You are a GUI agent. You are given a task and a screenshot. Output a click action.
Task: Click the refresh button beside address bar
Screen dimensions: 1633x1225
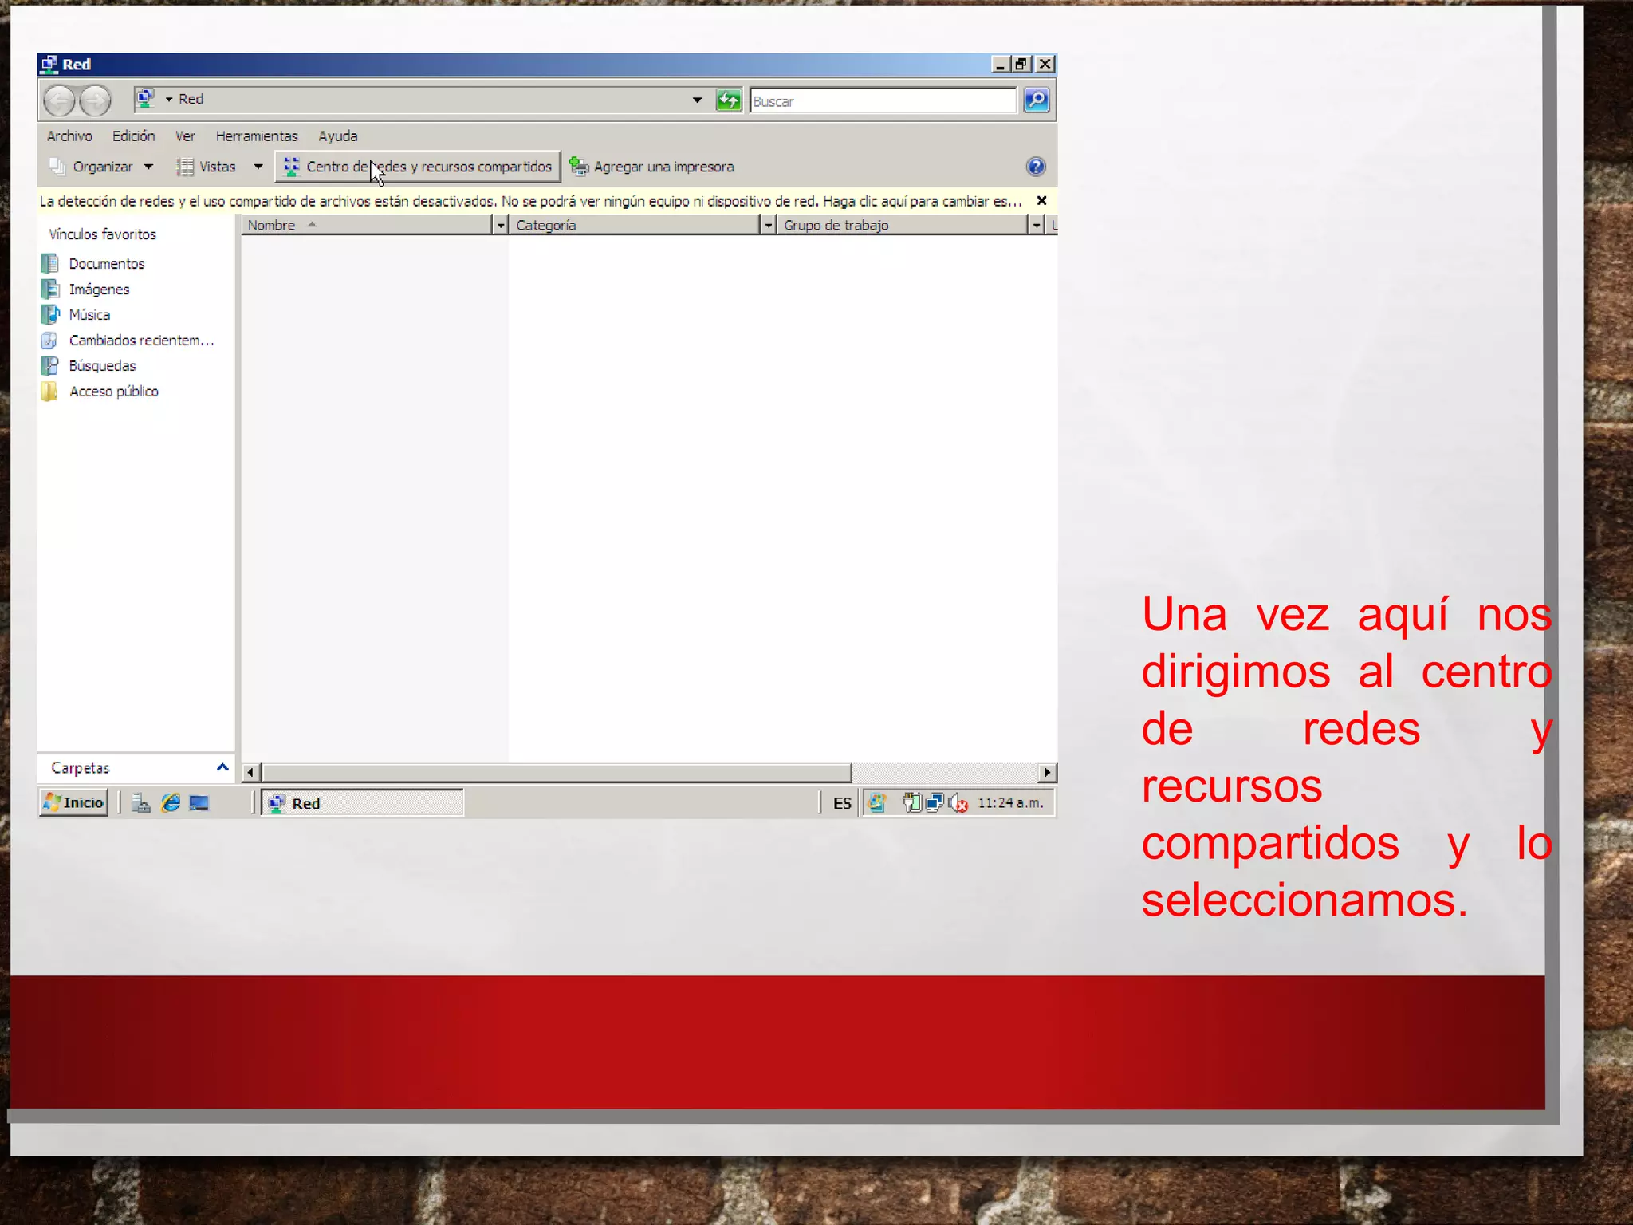[x=728, y=100]
